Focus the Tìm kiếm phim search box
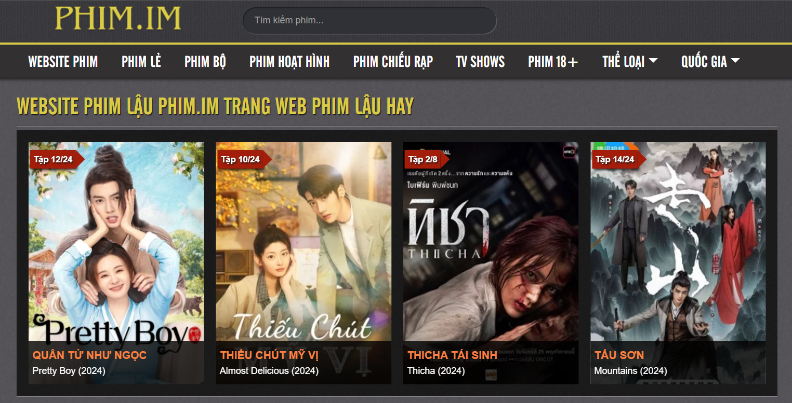The image size is (792, 403). click(369, 21)
